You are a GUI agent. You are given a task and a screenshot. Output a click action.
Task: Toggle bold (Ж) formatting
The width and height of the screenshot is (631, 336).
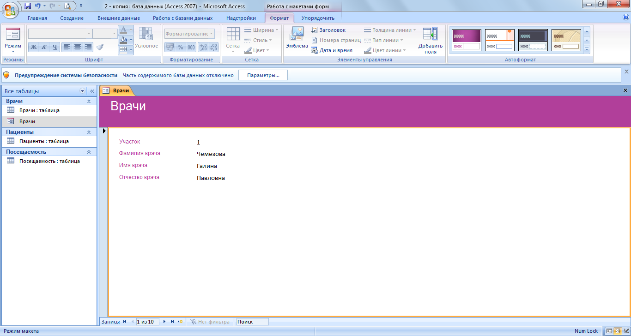[33, 47]
